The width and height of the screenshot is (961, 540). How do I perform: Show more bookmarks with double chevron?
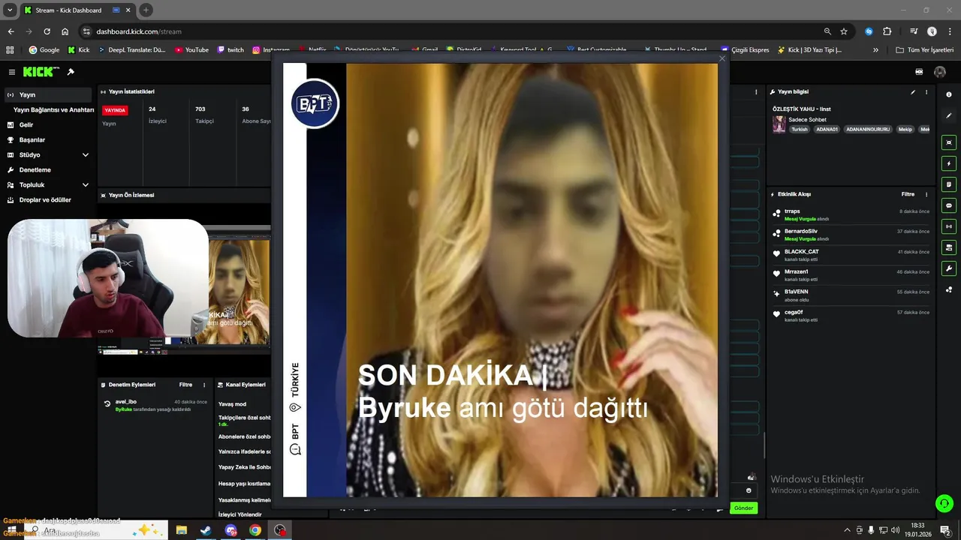coord(875,49)
